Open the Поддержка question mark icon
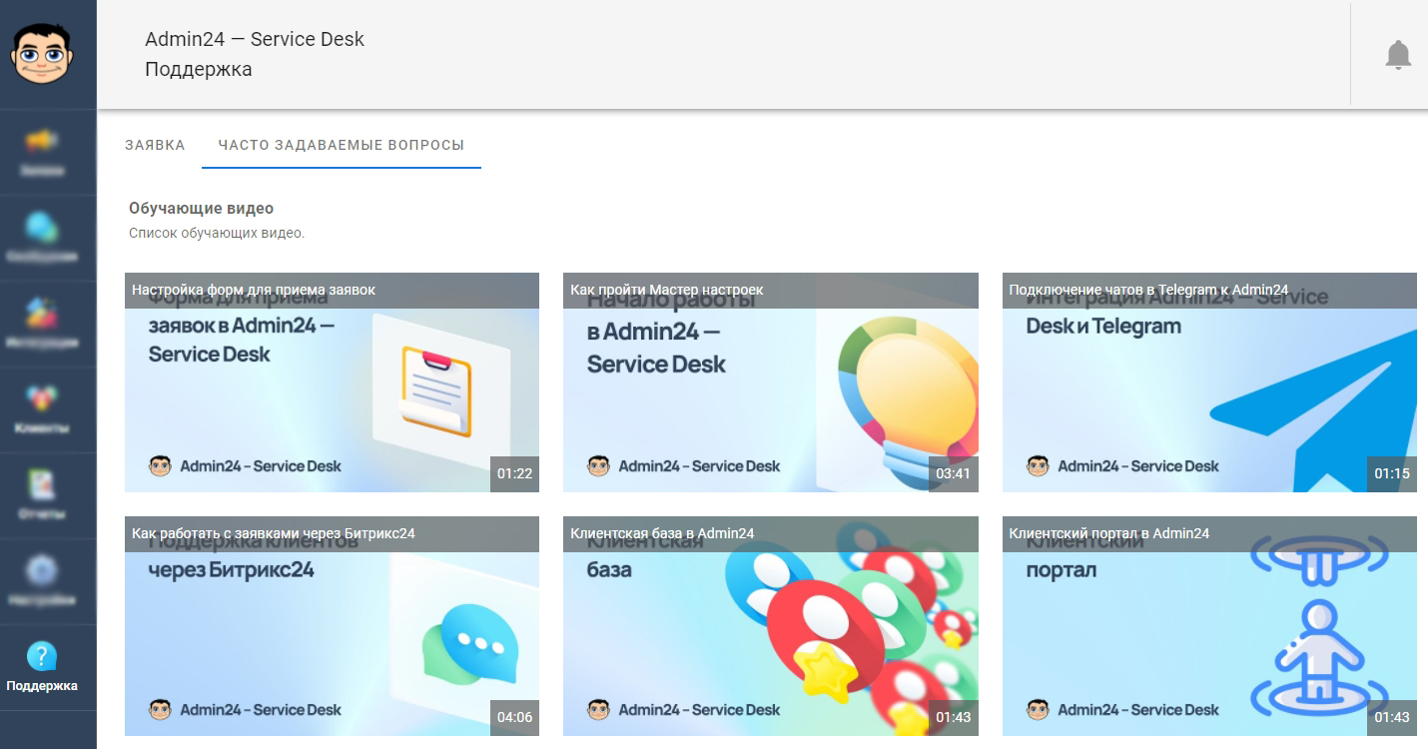The image size is (1428, 749). pos(42,656)
